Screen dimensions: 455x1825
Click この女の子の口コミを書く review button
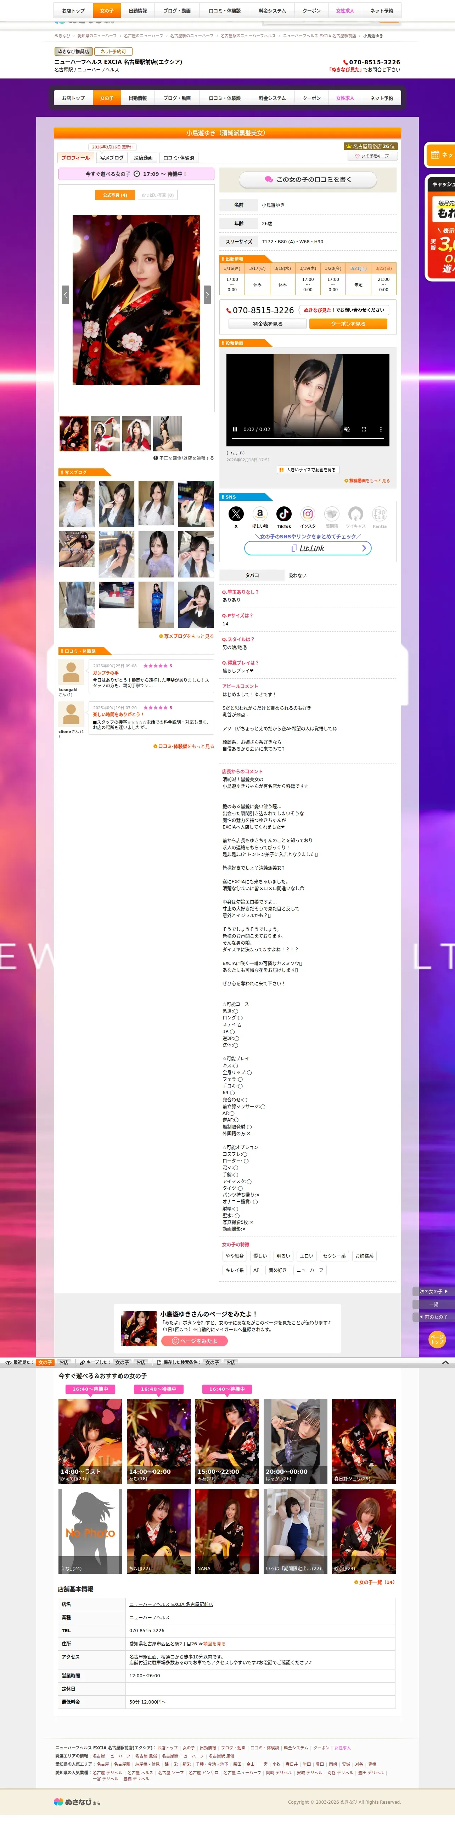click(x=308, y=180)
